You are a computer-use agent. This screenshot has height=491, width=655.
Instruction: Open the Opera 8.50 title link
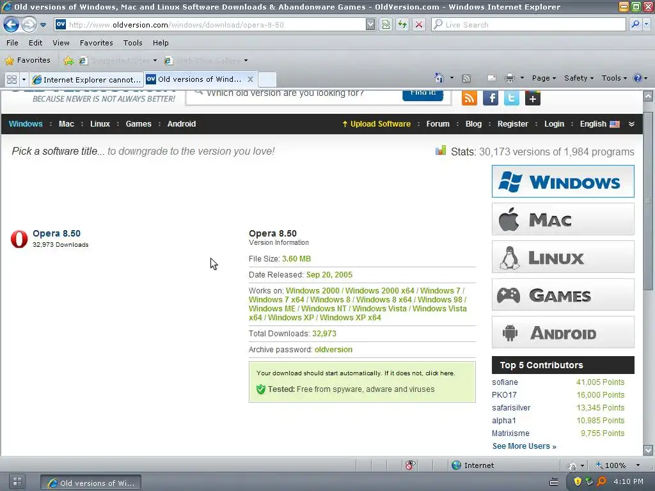coord(56,233)
